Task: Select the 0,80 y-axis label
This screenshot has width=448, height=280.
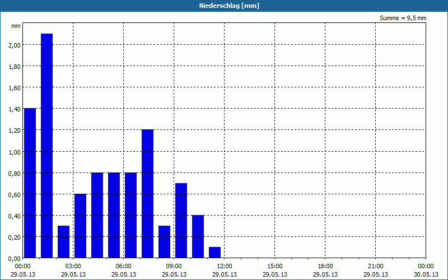Action: (15, 173)
